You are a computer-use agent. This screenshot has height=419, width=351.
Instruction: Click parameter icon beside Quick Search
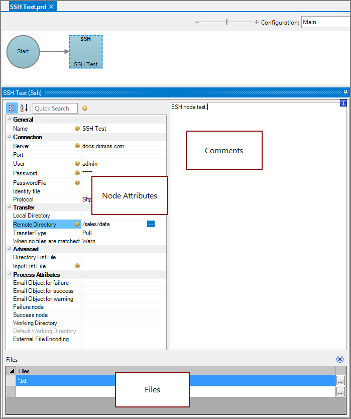[85, 108]
